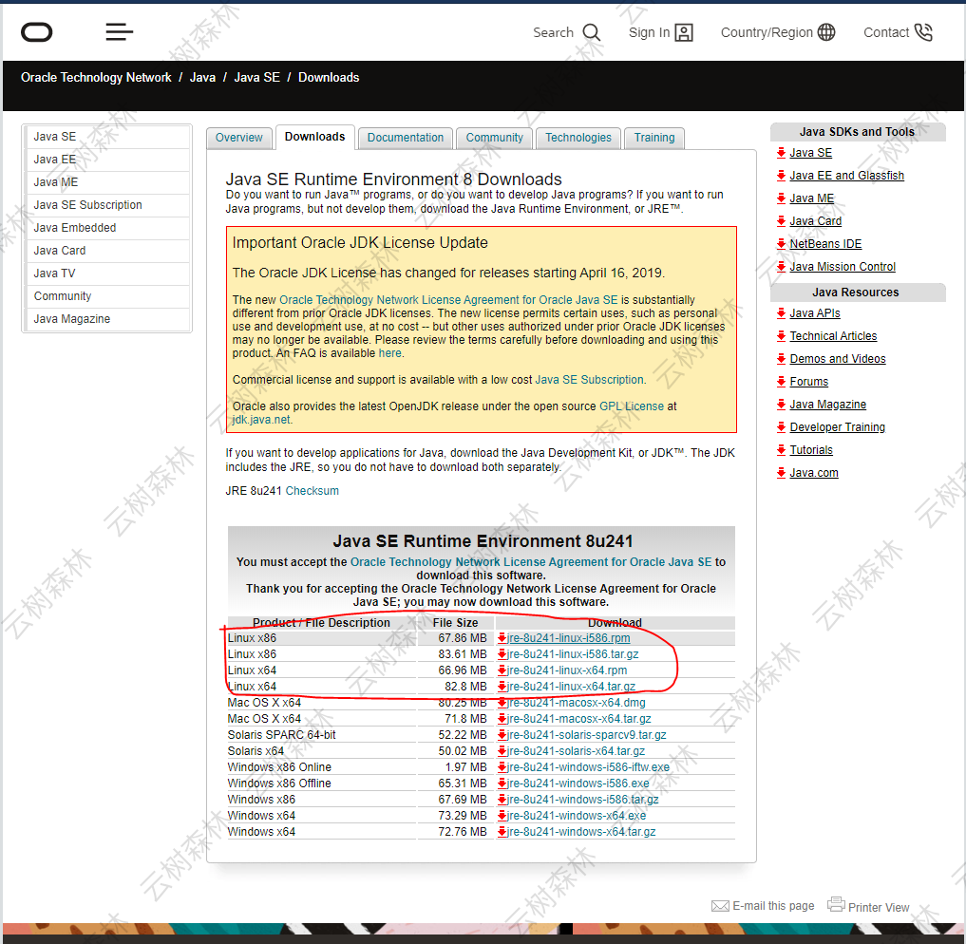
Task: Click download arrow icon beside Tutorials
Action: (x=781, y=450)
